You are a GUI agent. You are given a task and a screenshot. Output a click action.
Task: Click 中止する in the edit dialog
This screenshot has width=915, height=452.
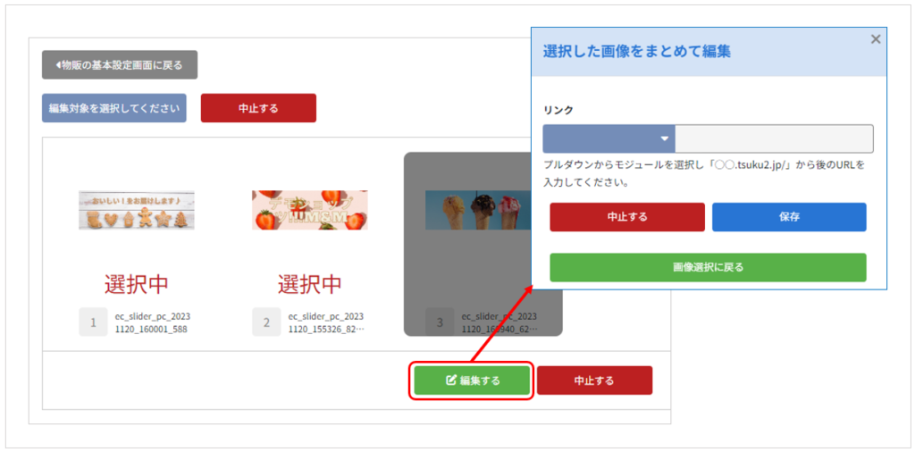click(x=626, y=217)
